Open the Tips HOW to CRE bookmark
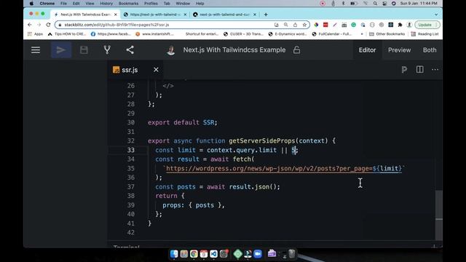This screenshot has width=466, height=262. (67, 34)
